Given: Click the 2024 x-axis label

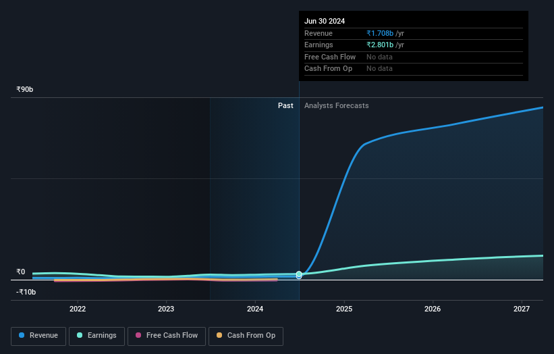Looking at the screenshot, I should pyautogui.click(x=255, y=309).
